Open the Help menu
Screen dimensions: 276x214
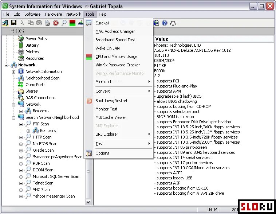point(102,14)
